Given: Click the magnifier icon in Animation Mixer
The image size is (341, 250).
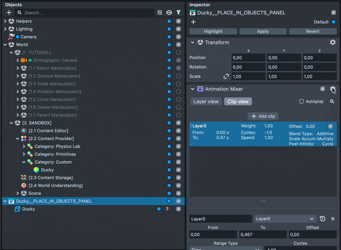Looking at the screenshot, I should (332, 102).
